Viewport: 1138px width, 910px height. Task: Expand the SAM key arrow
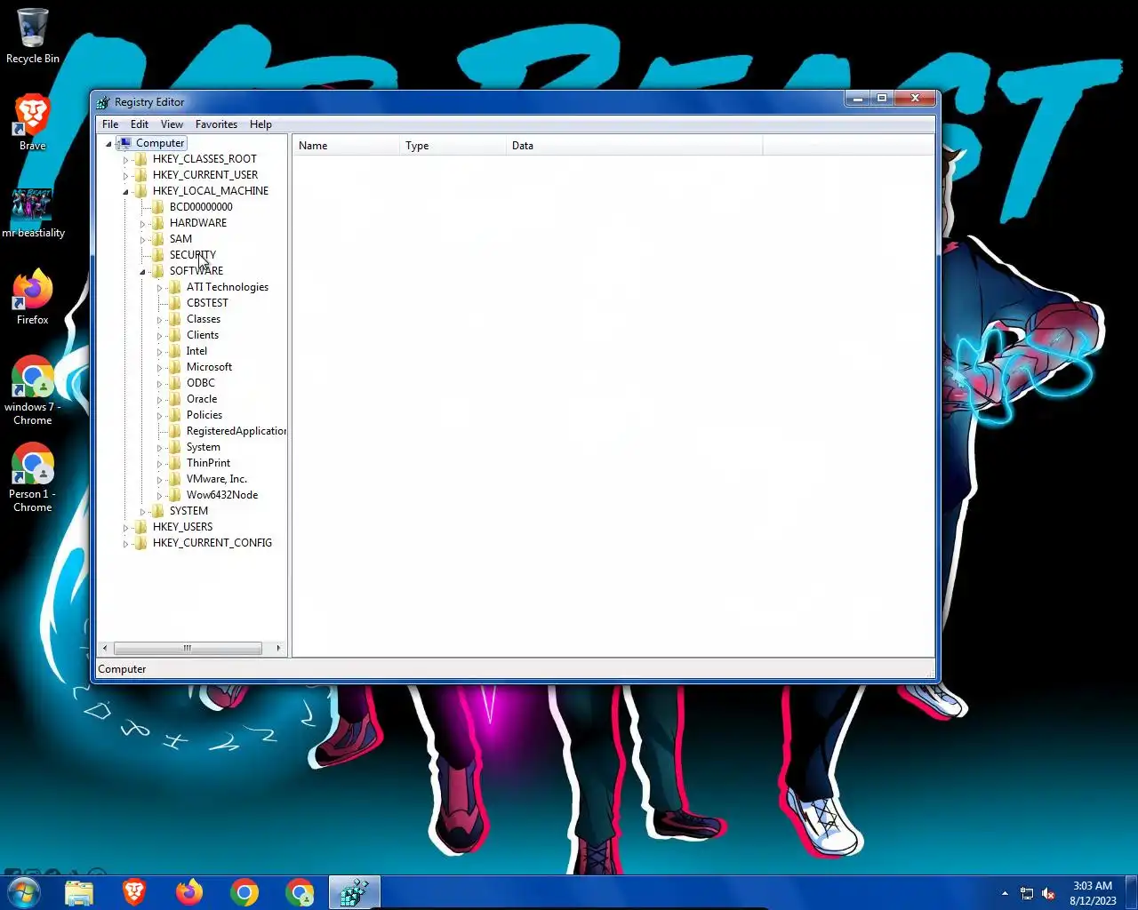pyautogui.click(x=142, y=240)
